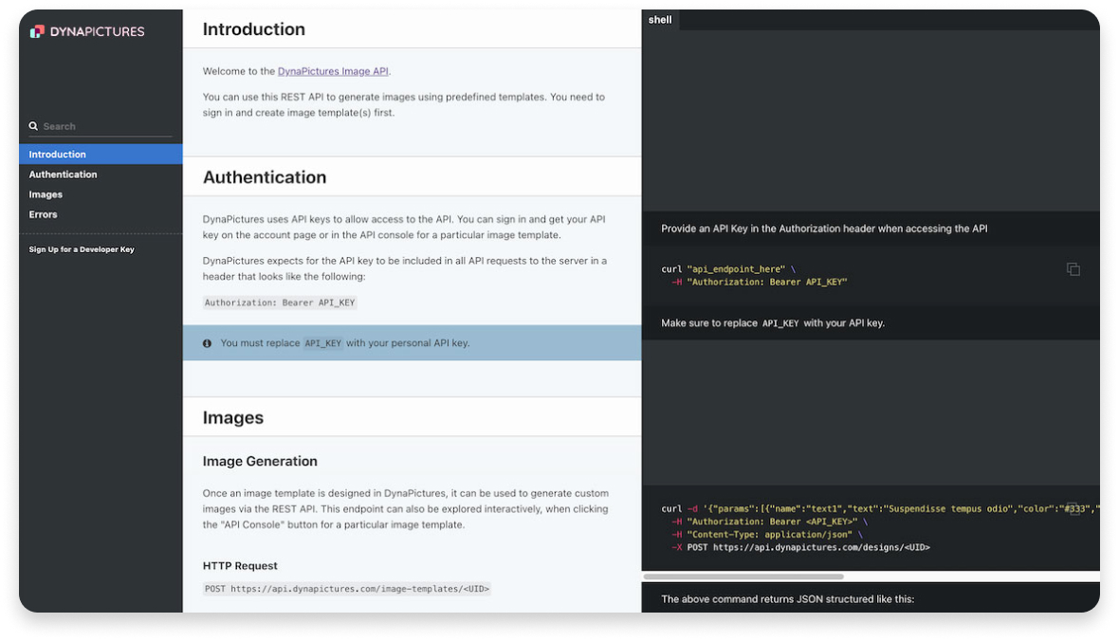The height and width of the screenshot is (641, 1119).
Task: Click the search magnifier icon
Action: pos(33,125)
